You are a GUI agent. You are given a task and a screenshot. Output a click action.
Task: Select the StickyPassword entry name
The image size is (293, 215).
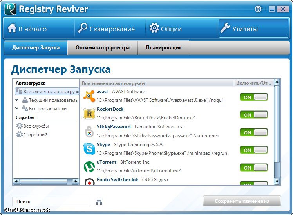tap(114, 127)
